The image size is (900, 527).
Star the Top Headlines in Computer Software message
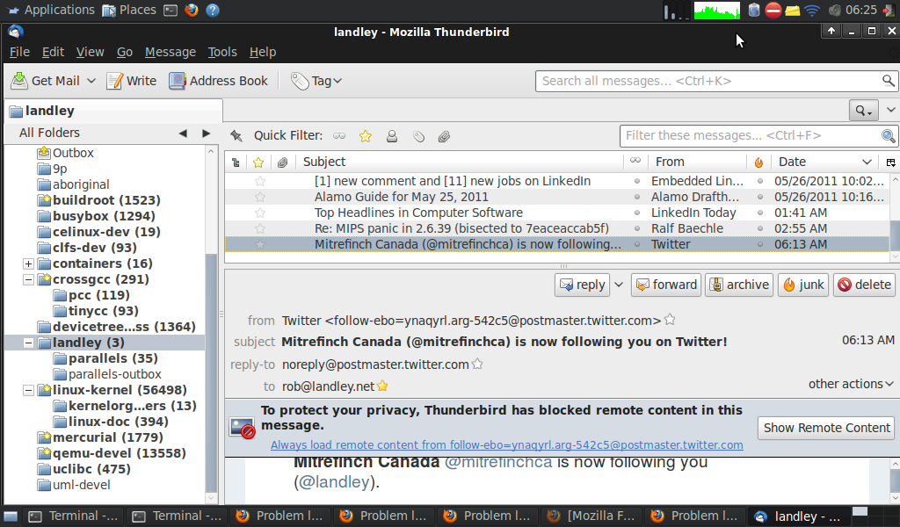point(260,213)
